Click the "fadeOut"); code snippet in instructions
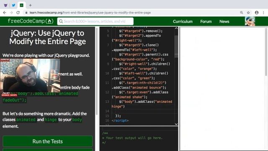The height and width of the screenshot is (151, 268). [15, 100]
